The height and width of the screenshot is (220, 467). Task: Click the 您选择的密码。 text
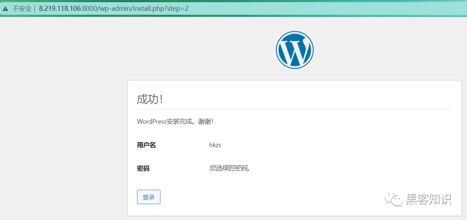pyautogui.click(x=230, y=169)
